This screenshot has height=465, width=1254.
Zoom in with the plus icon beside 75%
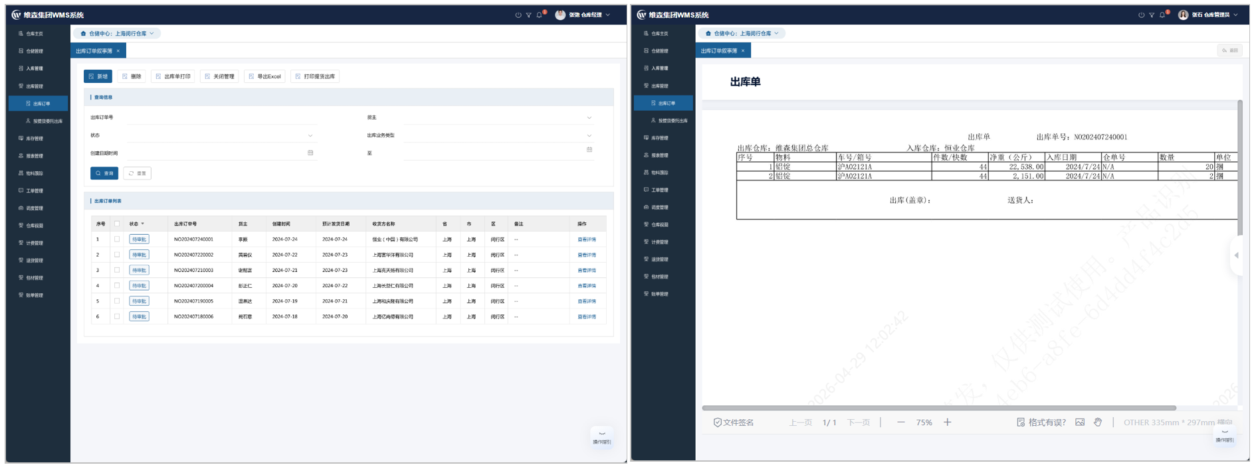pos(948,423)
